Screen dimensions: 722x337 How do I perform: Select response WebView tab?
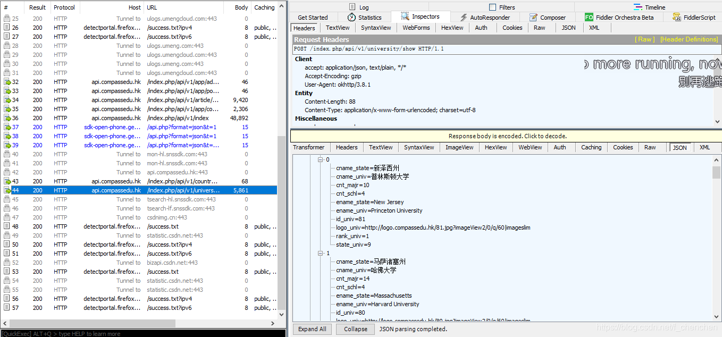click(530, 147)
